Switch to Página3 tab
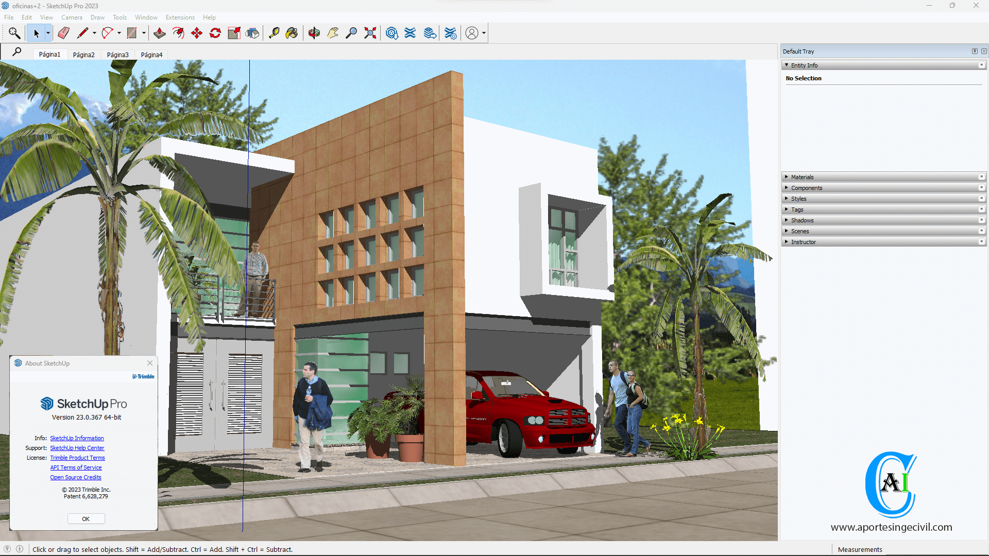The image size is (989, 556). 117,54
